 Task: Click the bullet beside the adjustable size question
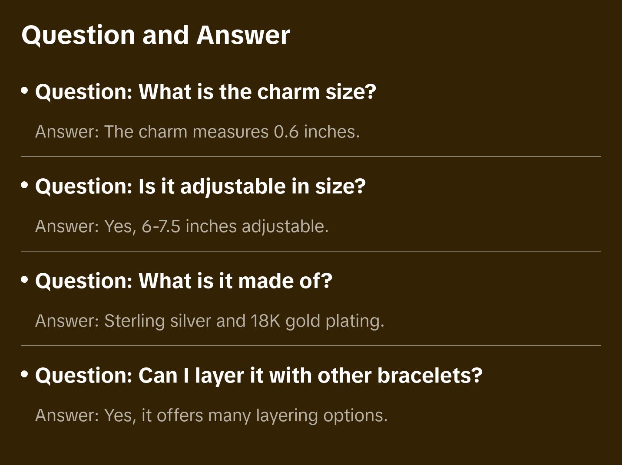tap(25, 186)
